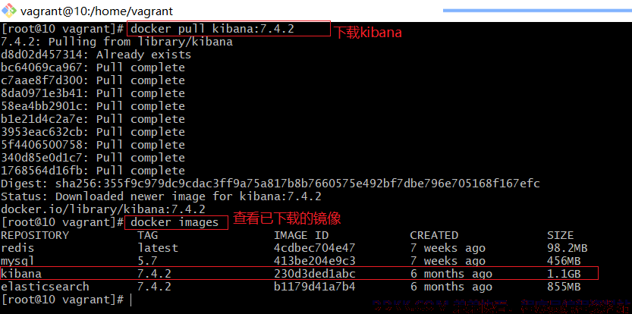
Task: Click the blue bar in the title area
Action: coord(537,11)
